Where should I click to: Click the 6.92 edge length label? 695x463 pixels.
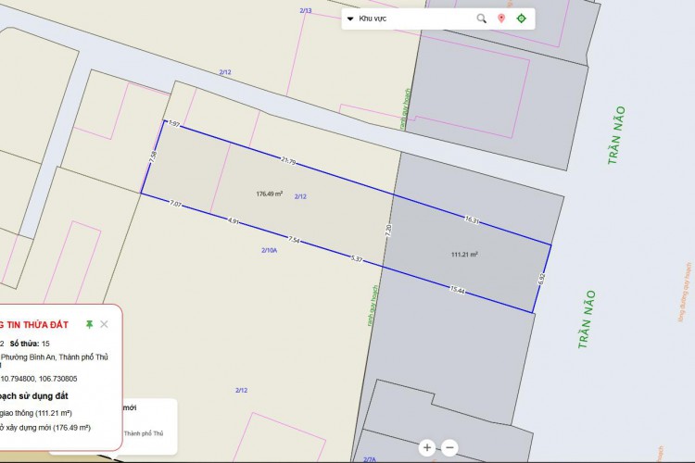[541, 278]
